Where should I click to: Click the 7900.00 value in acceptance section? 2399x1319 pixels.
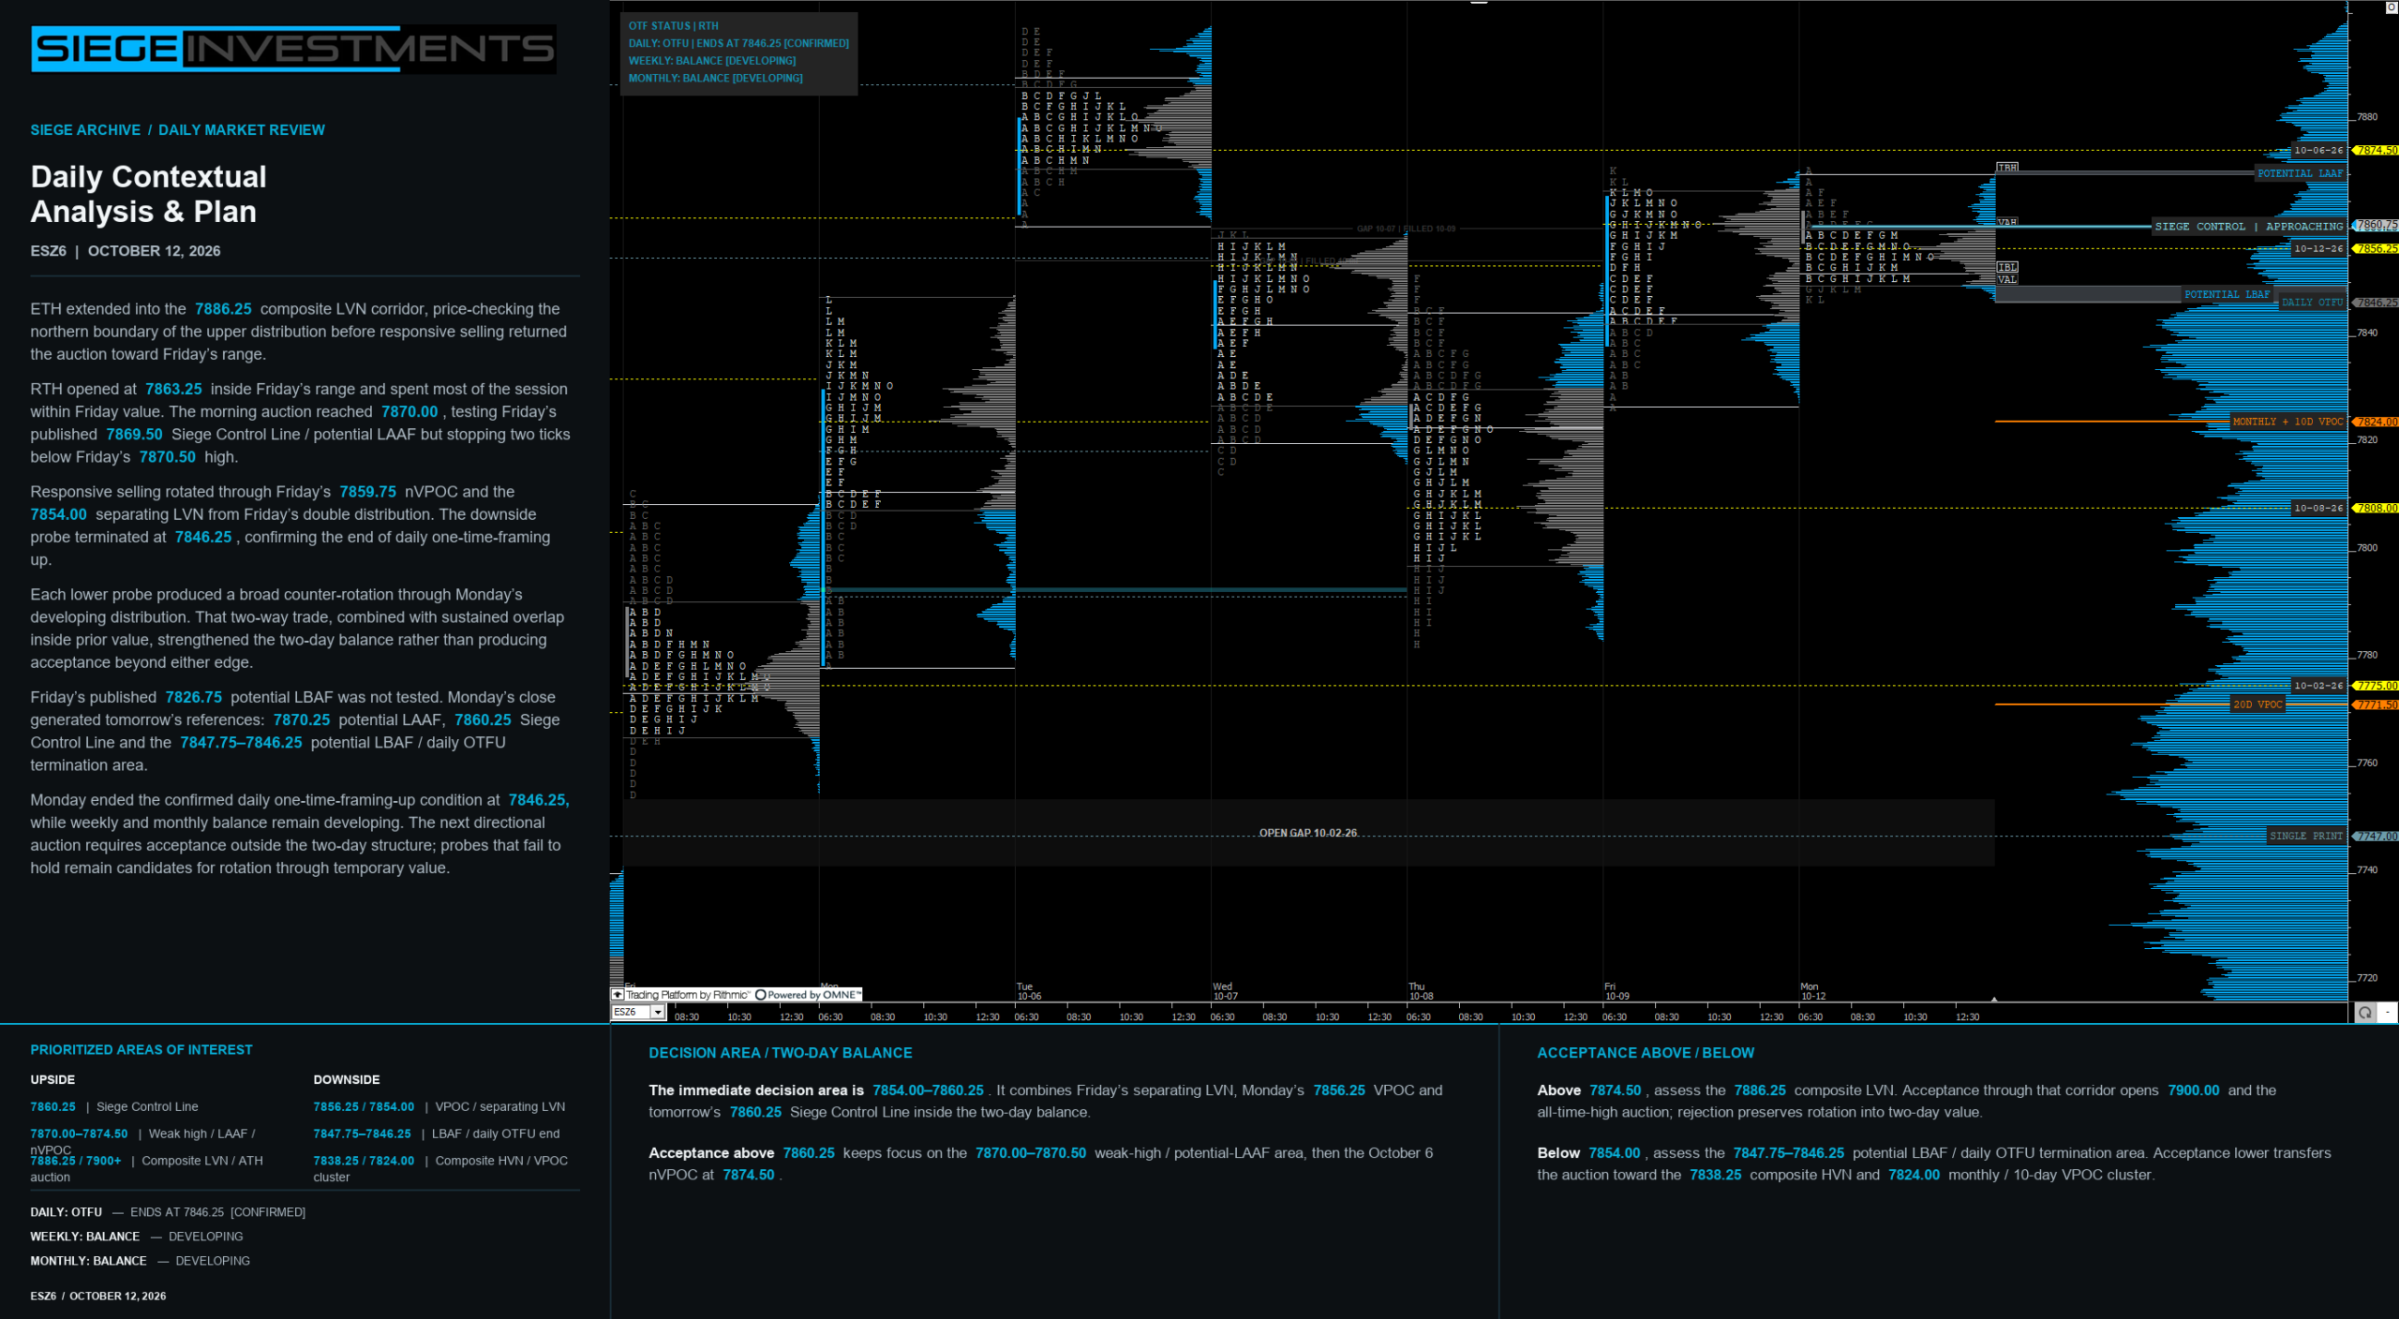tap(2193, 1090)
